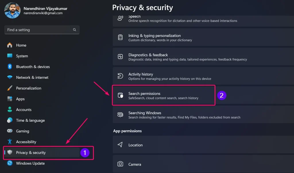Open Inking & typing personalization
The height and width of the screenshot is (173, 294).
point(204,37)
